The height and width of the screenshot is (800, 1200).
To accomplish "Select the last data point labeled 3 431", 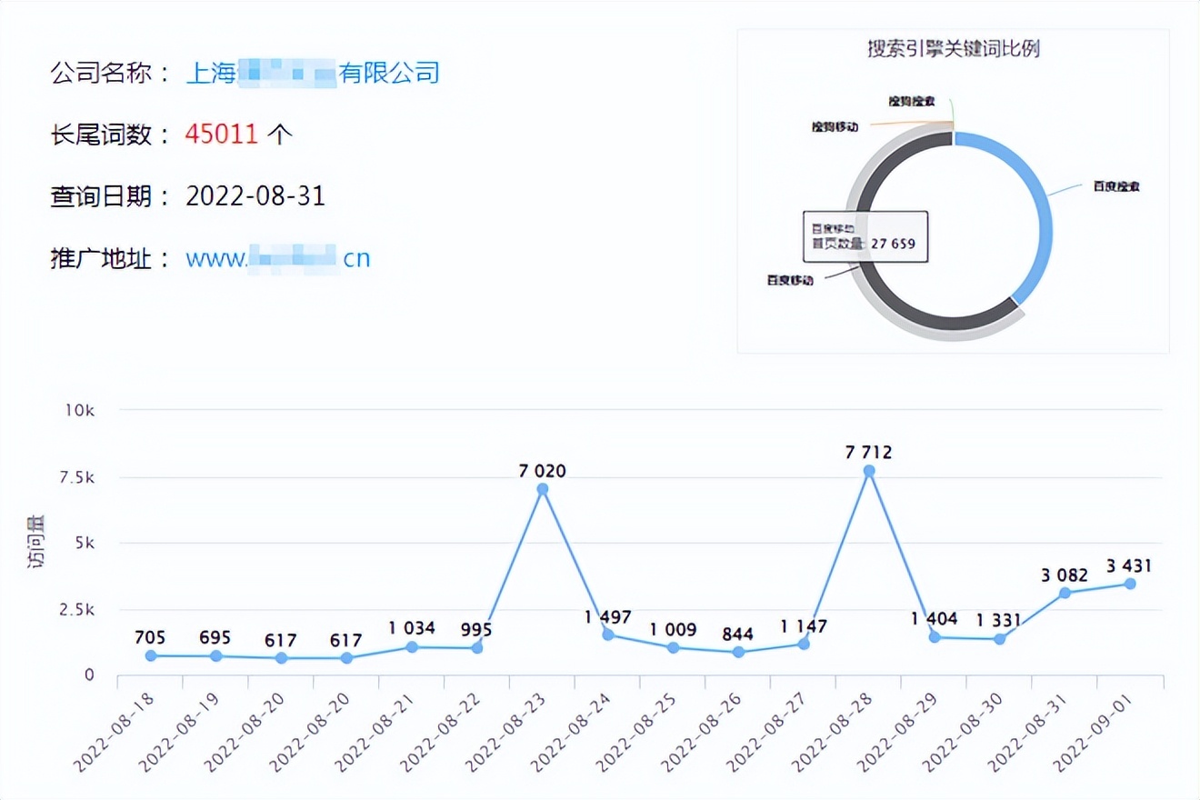I will pyautogui.click(x=1132, y=584).
